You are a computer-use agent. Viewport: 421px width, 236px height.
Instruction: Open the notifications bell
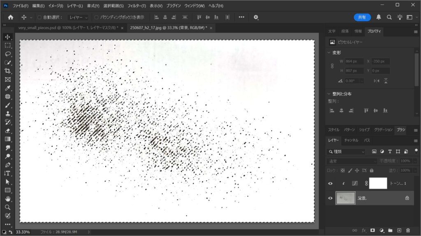[x=379, y=17]
